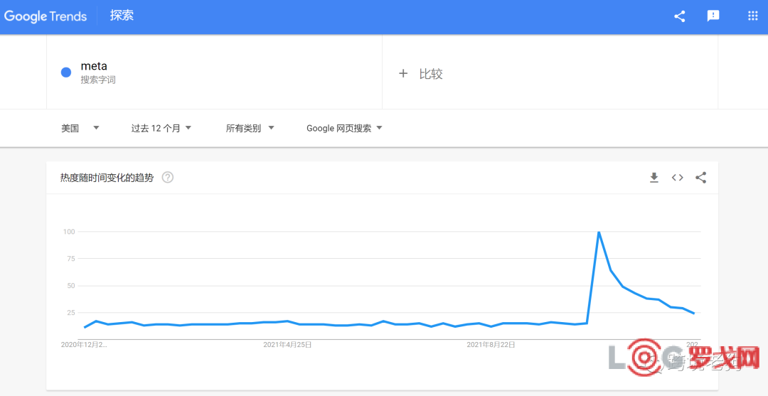Image resolution: width=768 pixels, height=396 pixels.
Task: Open the feedback icon in header
Action: (713, 16)
